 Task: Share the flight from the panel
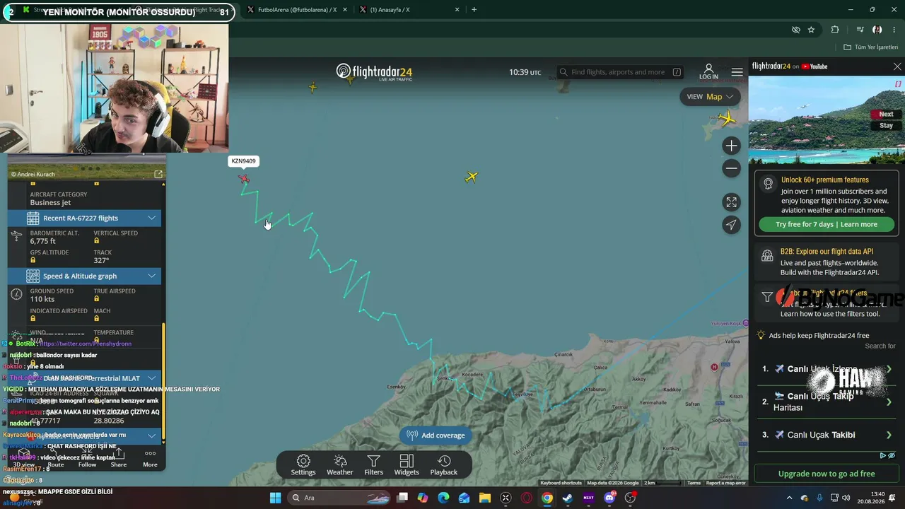[119, 458]
